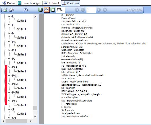151x125 pixels.
Task: Go to the previous page button
Action: (83, 10)
